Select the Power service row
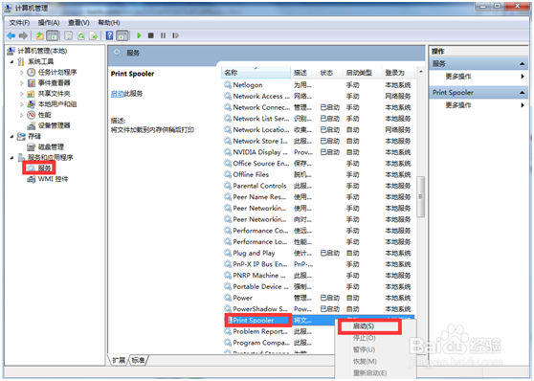534x381 pixels. pyautogui.click(x=318, y=298)
